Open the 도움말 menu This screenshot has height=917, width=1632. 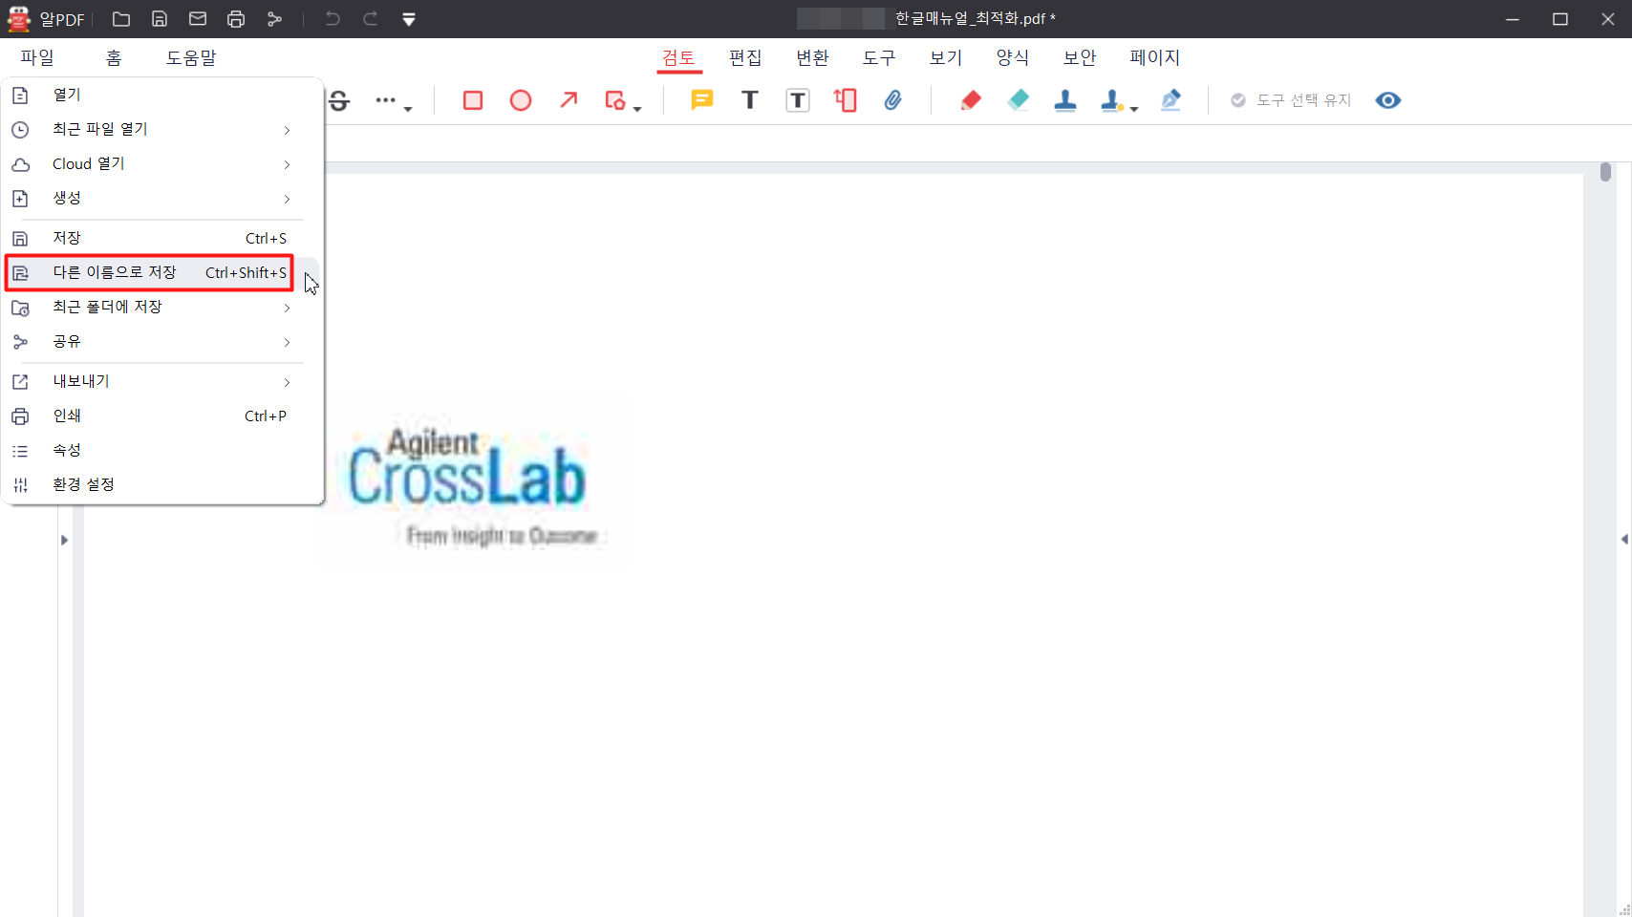[191, 57]
